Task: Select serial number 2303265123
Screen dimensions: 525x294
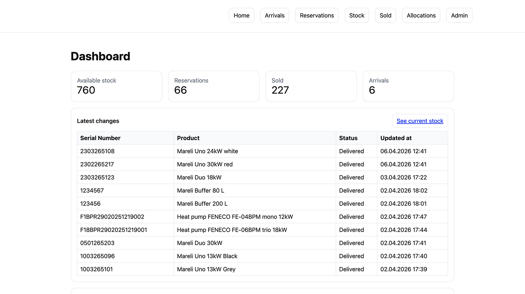Action: click(97, 177)
